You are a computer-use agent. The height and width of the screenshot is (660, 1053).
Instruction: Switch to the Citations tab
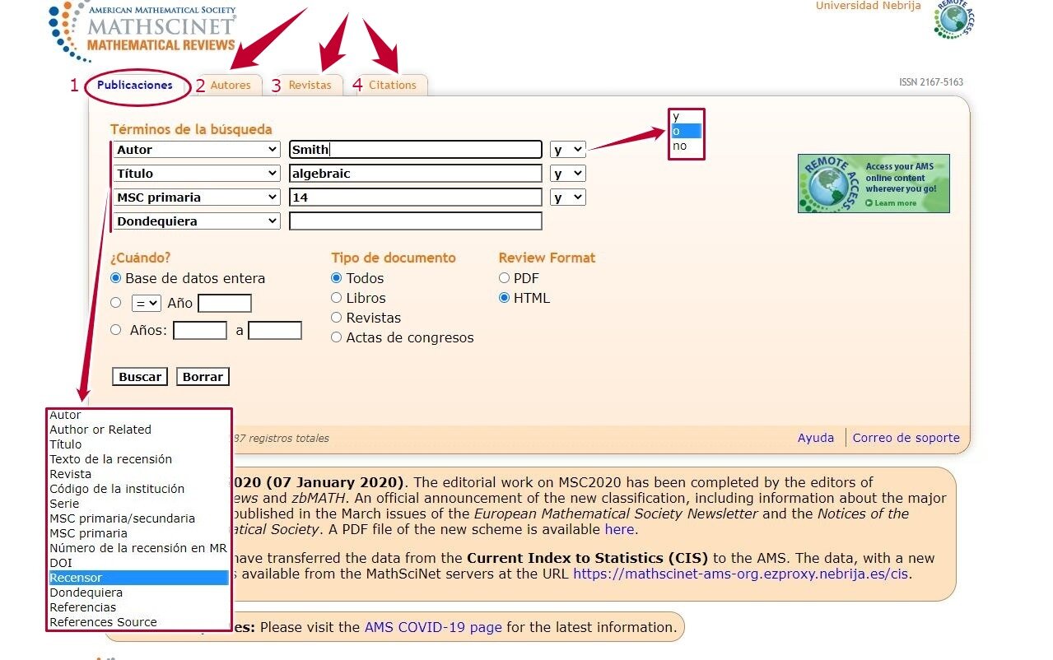coord(393,85)
